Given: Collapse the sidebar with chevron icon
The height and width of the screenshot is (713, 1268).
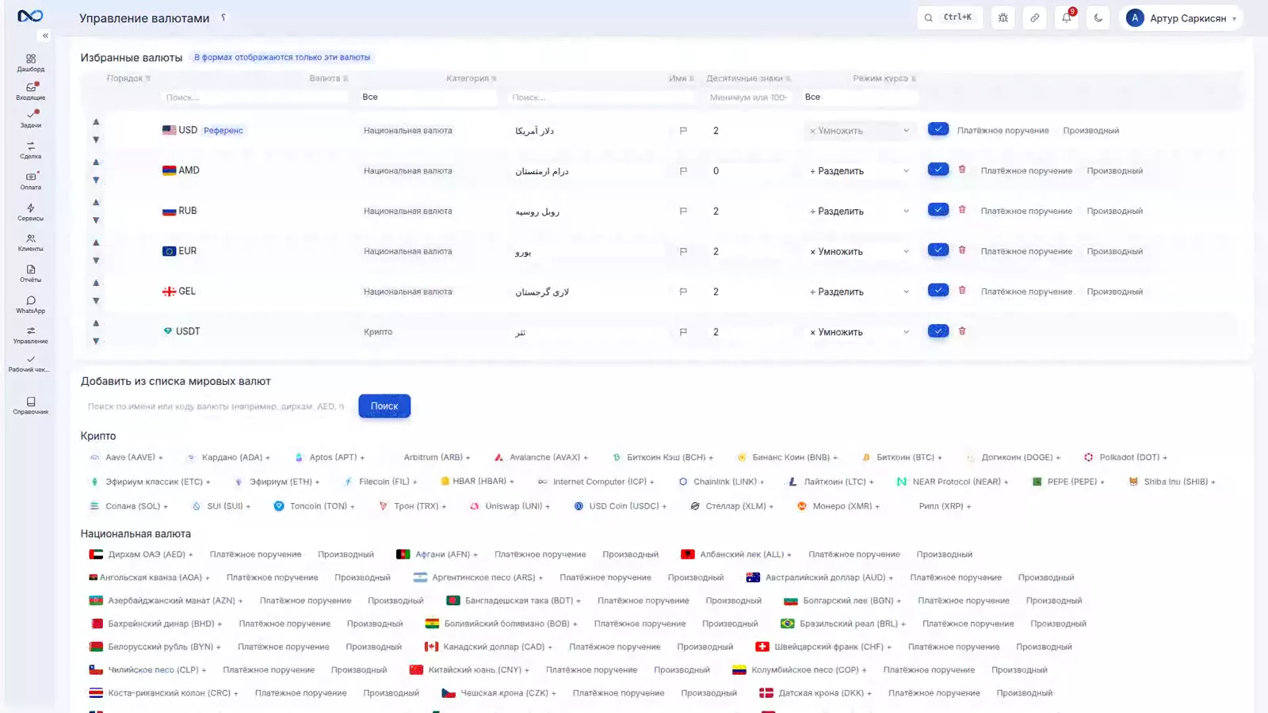Looking at the screenshot, I should (45, 36).
